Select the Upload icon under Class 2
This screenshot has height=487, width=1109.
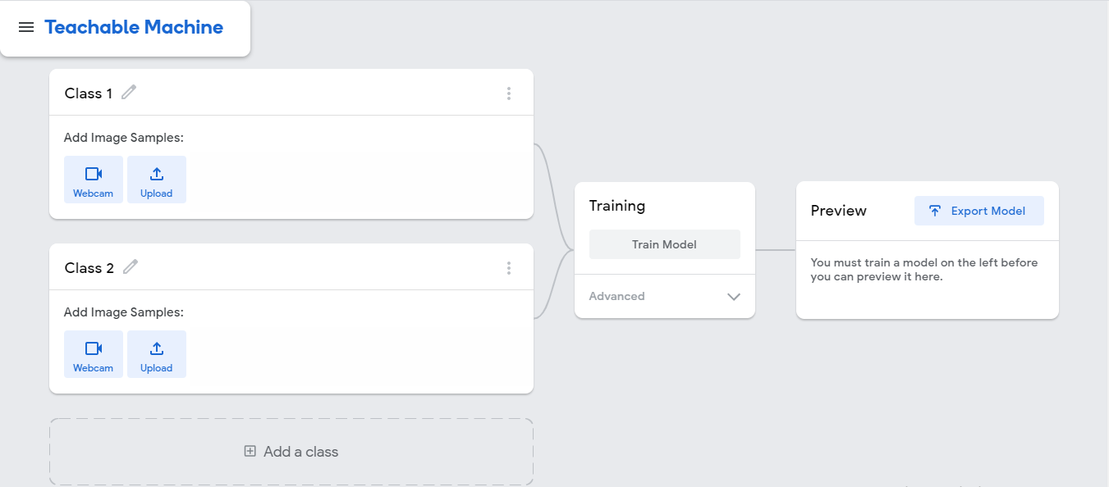156,348
